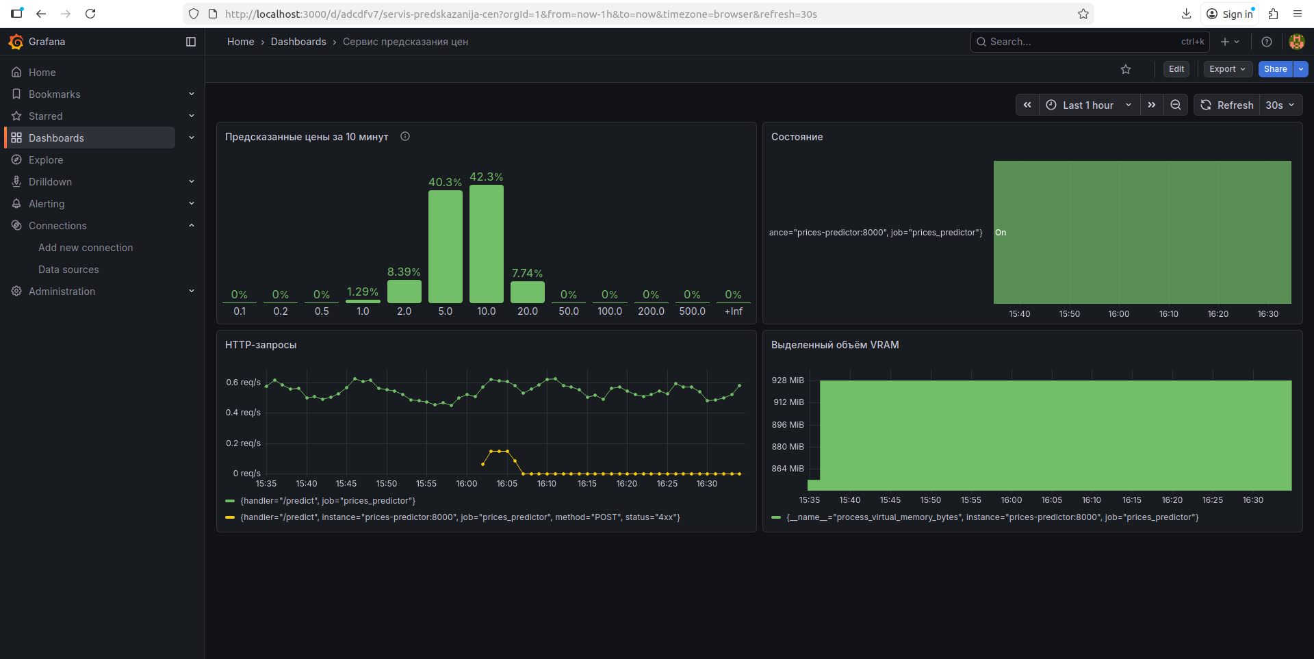This screenshot has height=659, width=1314.
Task: Navigate to Dashboards via breadcrumb
Action: (298, 41)
